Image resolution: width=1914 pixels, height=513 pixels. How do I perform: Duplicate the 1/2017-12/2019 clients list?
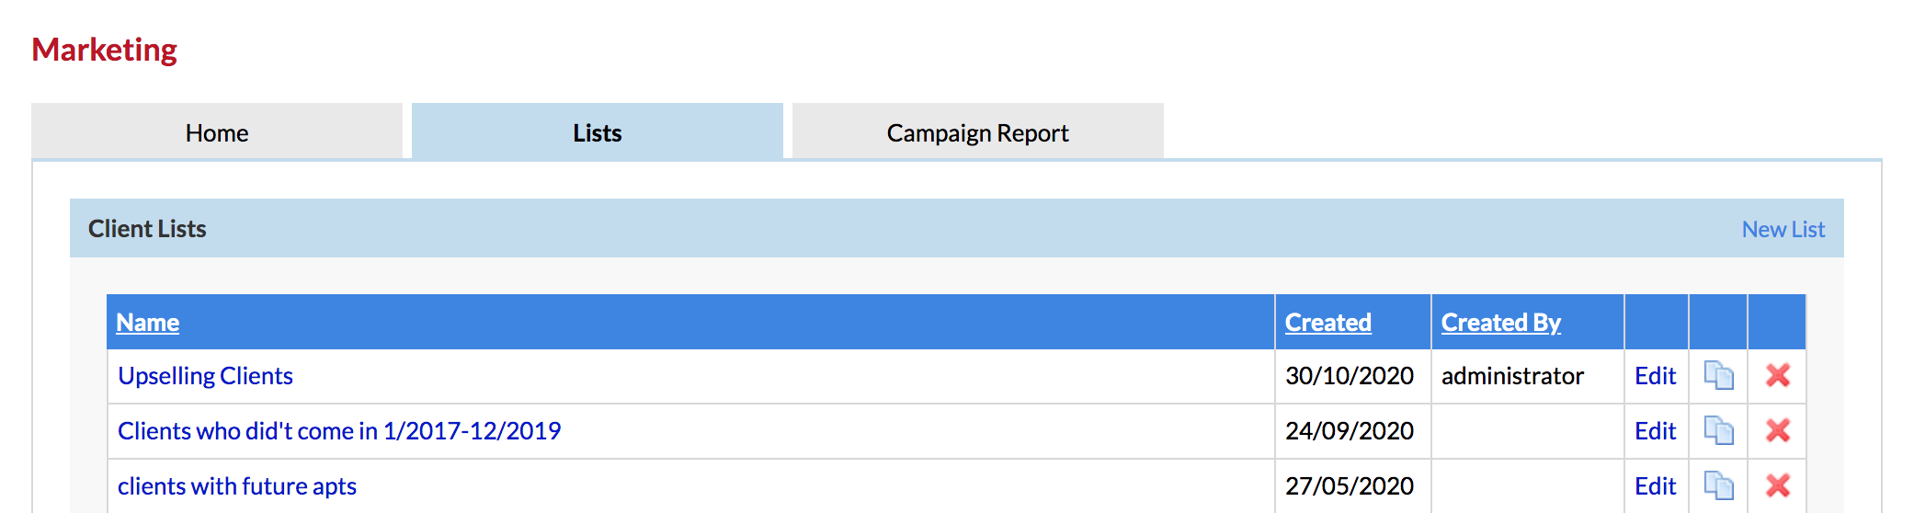point(1718,430)
